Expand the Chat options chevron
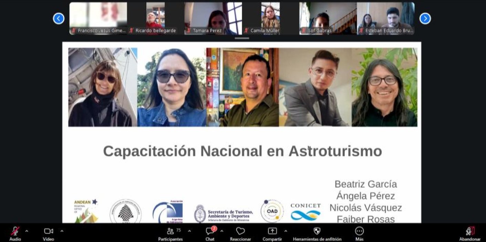 coord(222,231)
